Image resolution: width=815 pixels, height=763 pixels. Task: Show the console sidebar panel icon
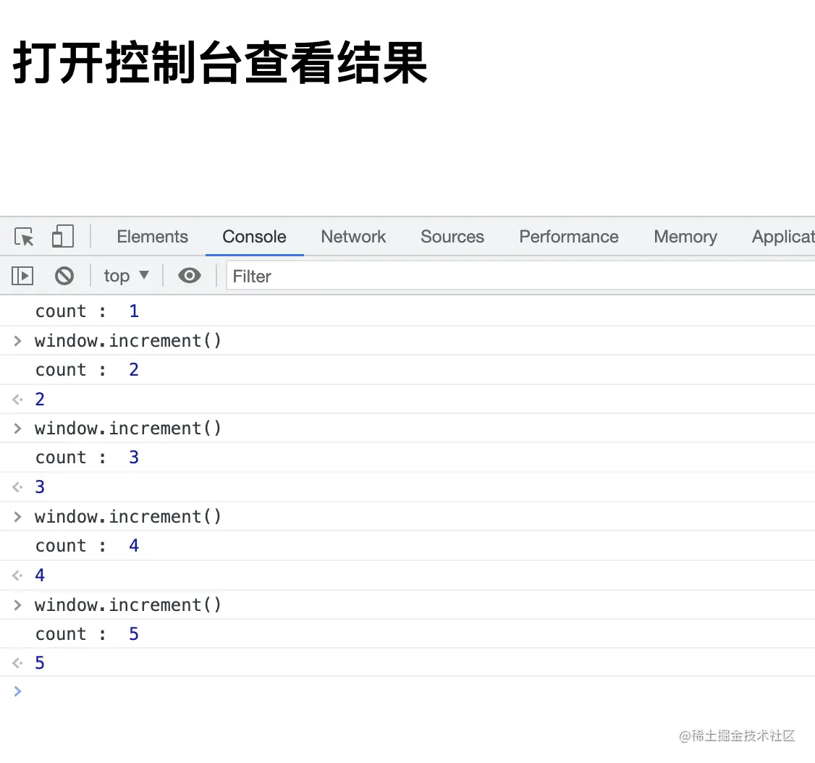[x=22, y=276]
